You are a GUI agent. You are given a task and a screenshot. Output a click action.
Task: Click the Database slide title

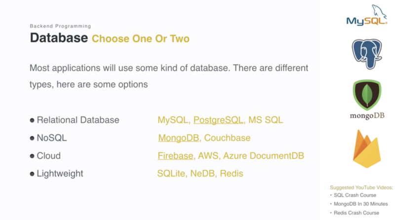[x=59, y=38]
